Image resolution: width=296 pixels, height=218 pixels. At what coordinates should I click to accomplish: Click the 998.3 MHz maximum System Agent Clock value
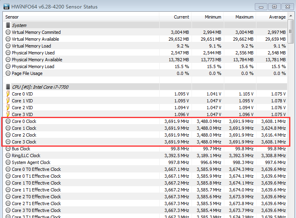pos(243,162)
